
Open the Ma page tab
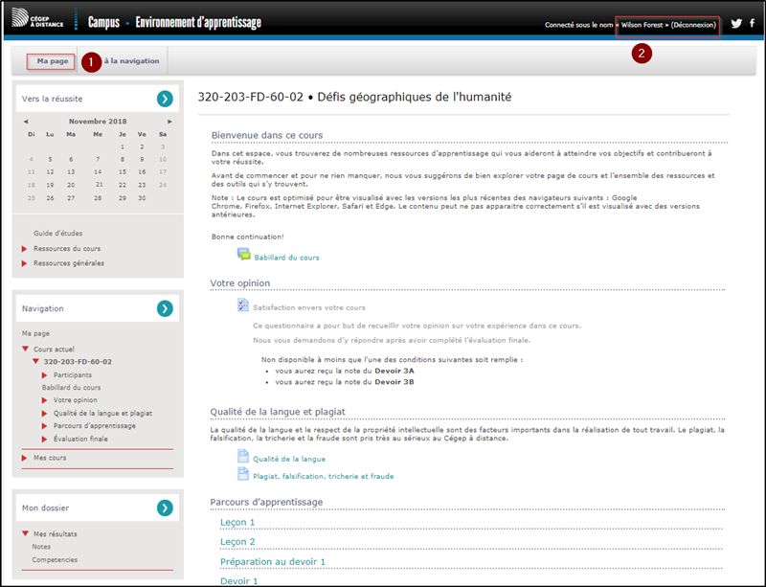pyautogui.click(x=53, y=60)
